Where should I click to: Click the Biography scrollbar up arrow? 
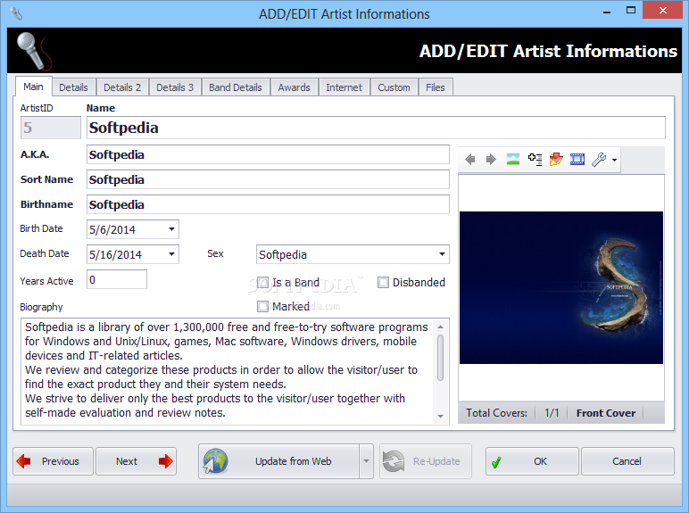click(440, 327)
